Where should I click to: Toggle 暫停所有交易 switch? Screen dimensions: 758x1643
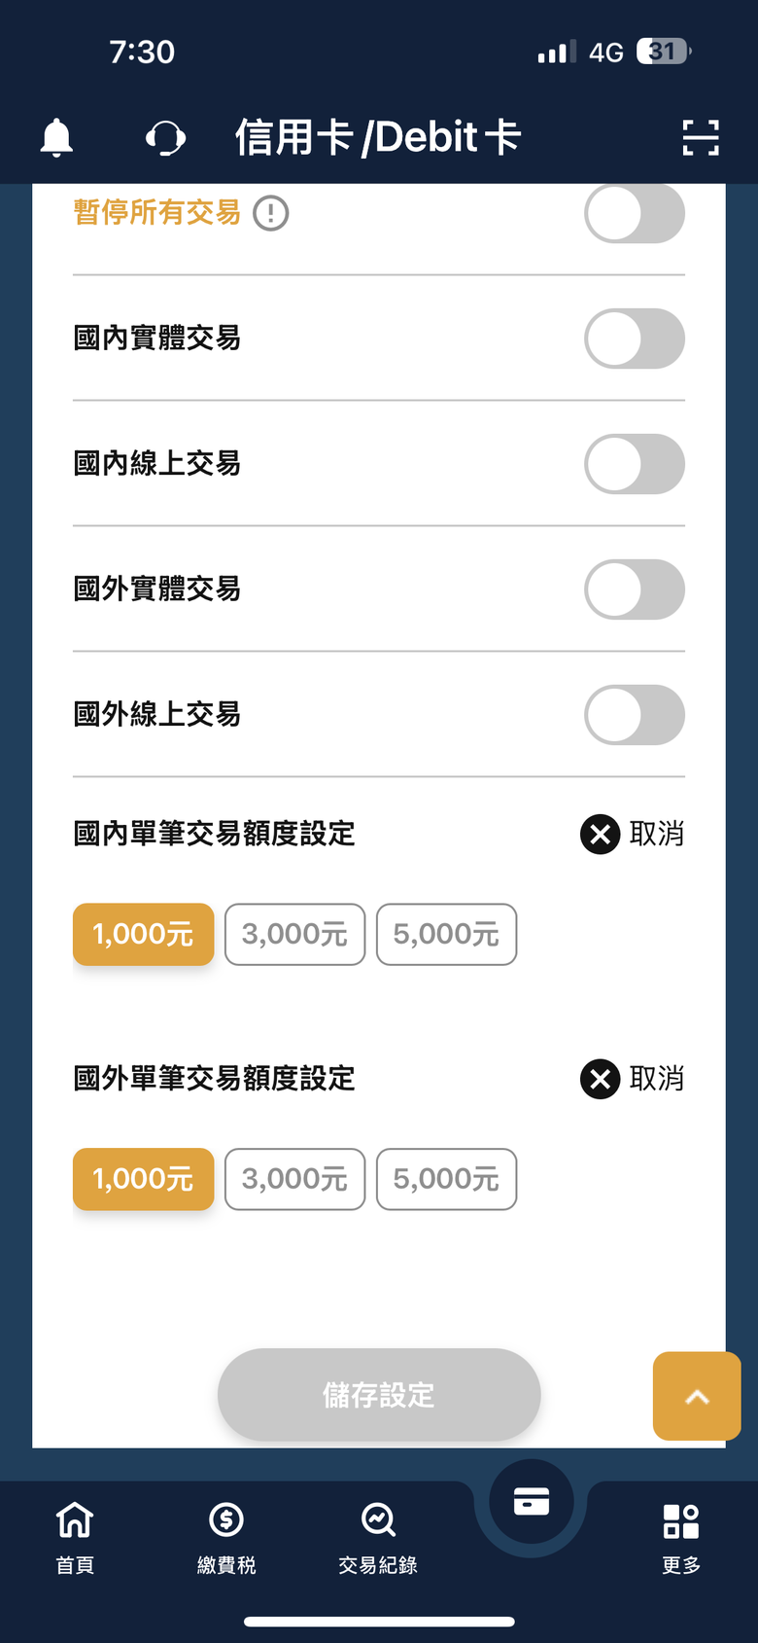coord(635,213)
